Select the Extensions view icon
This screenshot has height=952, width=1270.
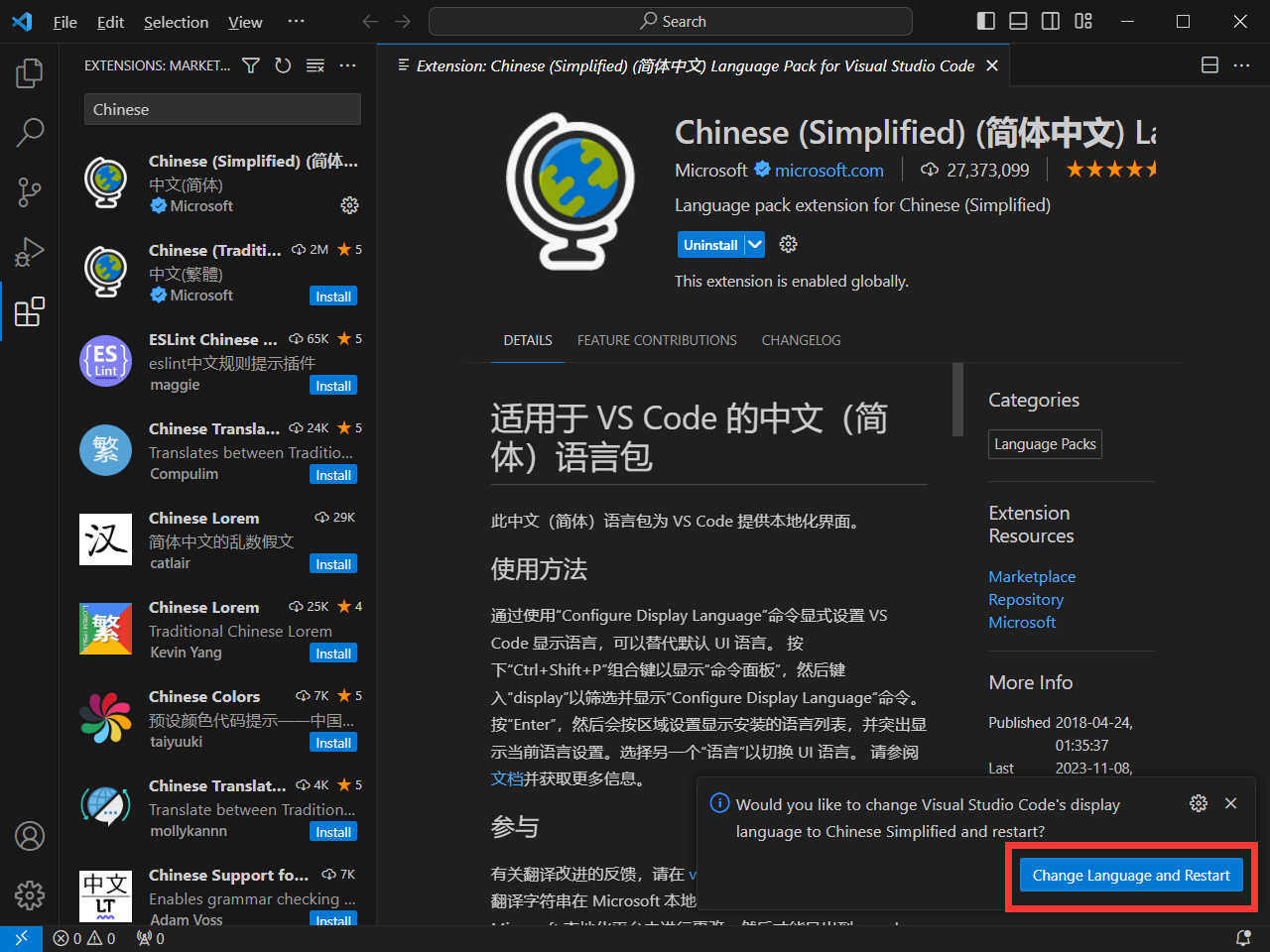click(30, 311)
